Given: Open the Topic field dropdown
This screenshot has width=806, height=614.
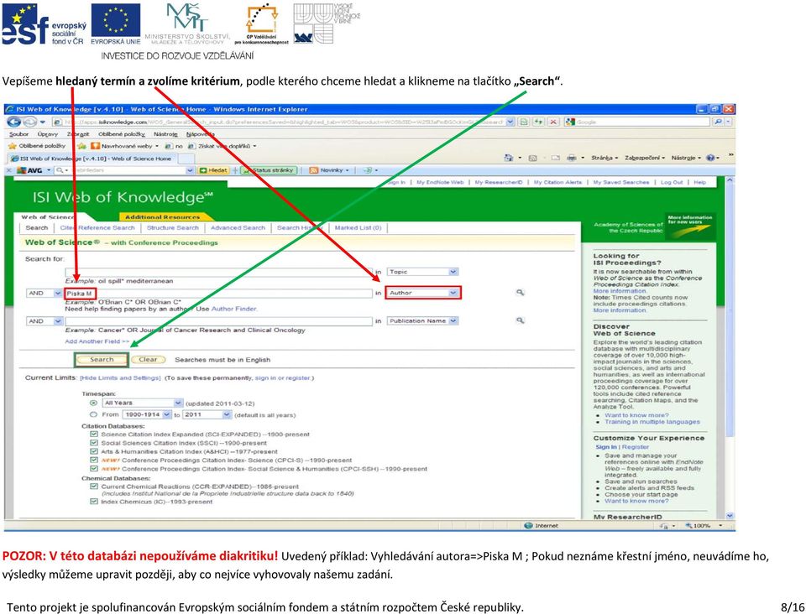Looking at the screenshot, I should tap(422, 272).
